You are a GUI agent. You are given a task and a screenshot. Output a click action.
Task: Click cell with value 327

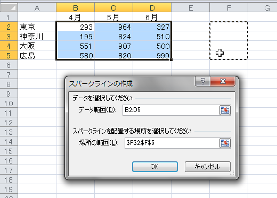pyautogui.click(x=152, y=27)
